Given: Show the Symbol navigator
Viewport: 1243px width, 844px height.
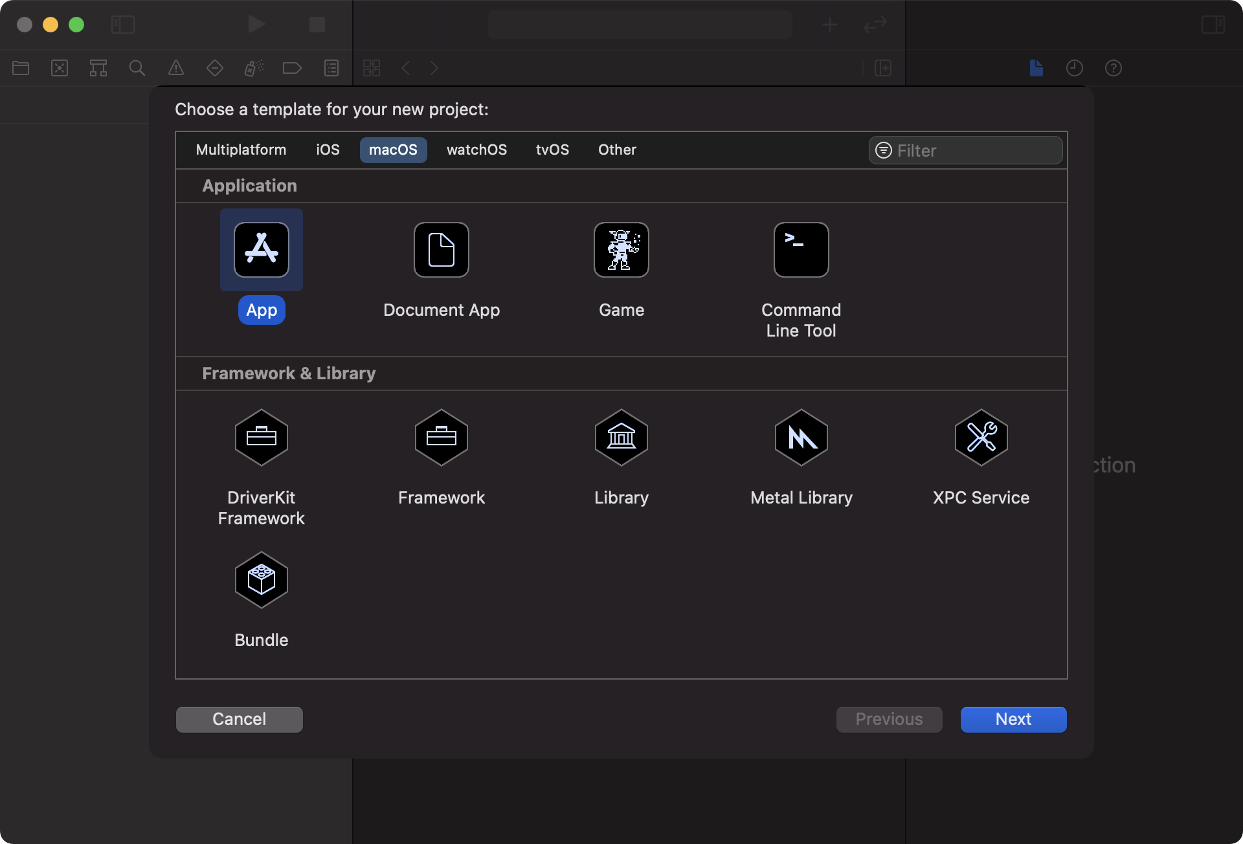Looking at the screenshot, I should coord(98,68).
